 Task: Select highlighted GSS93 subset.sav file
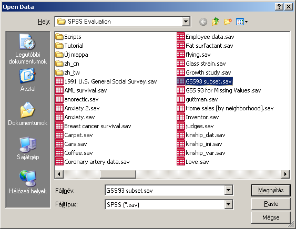209,81
